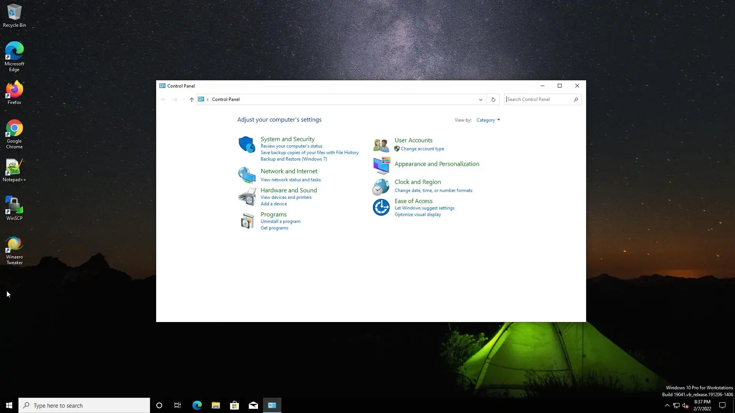Click the Ease of Access icon
Image resolution: width=735 pixels, height=413 pixels.
(x=381, y=207)
